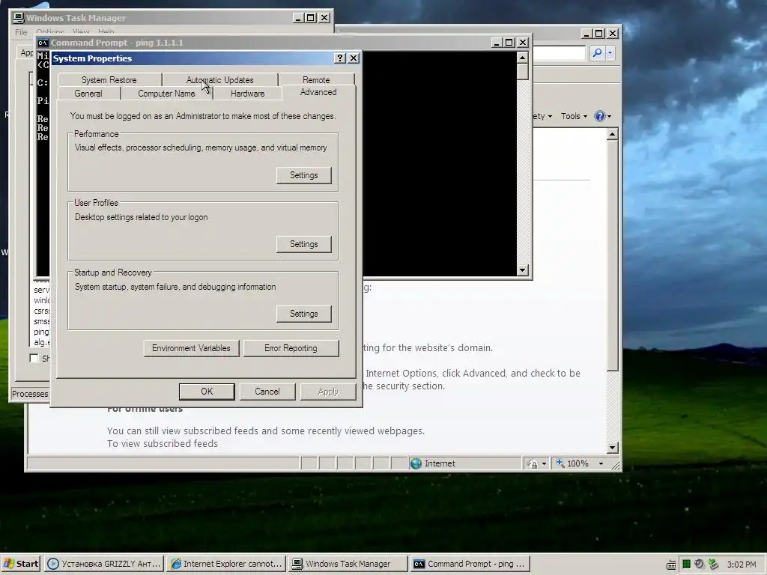Click the safely remove hardware tray icon
The height and width of the screenshot is (575, 767).
714,565
